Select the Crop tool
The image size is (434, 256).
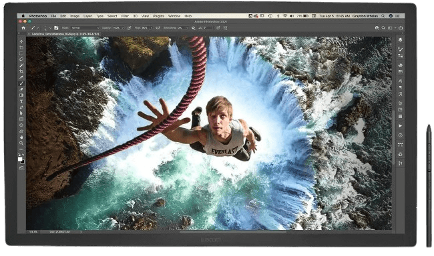(21, 71)
